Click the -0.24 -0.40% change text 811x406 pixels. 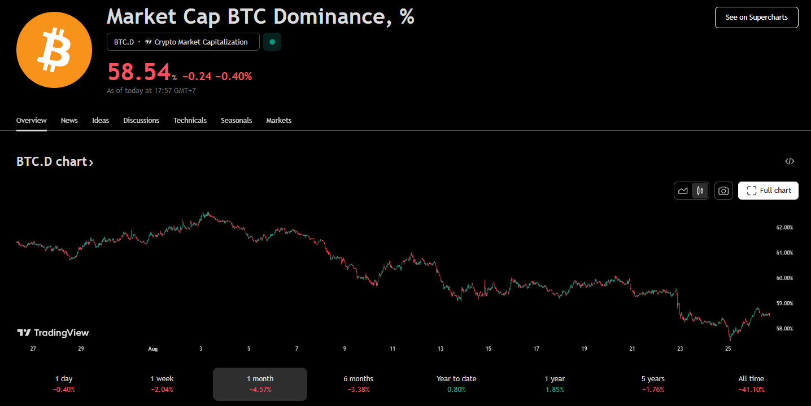[217, 76]
